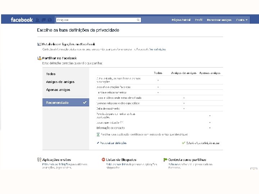Image resolution: width=259 pixels, height=194 pixels.
Task: Click the Crenças religiosas e ideologia política row
Action: [160, 103]
